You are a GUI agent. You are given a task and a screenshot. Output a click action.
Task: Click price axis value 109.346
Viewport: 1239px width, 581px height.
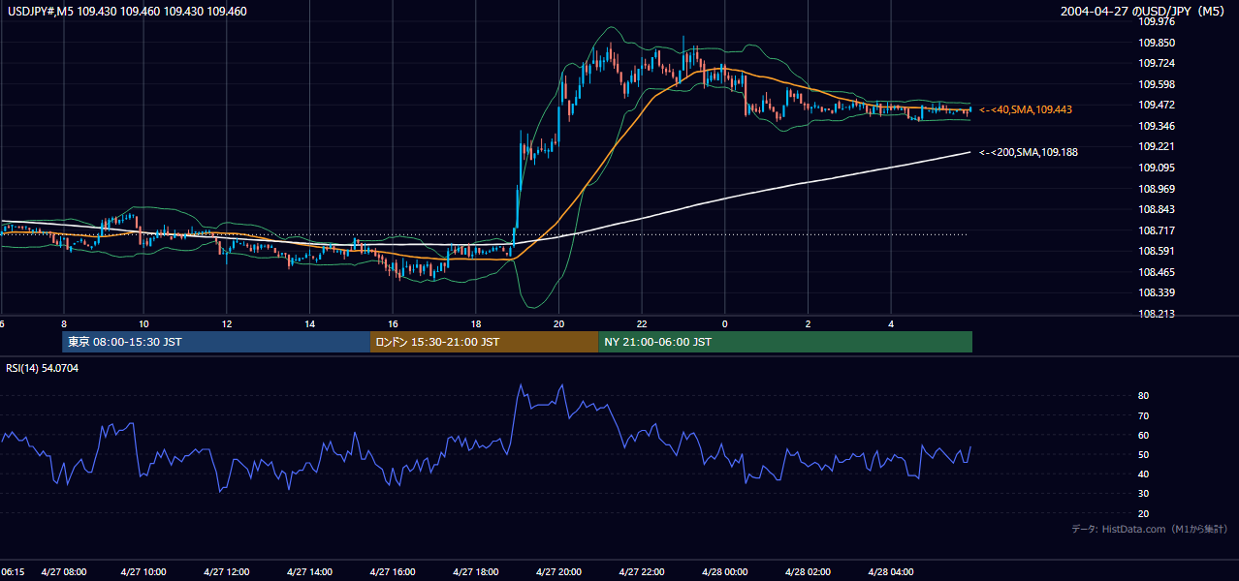click(1157, 126)
